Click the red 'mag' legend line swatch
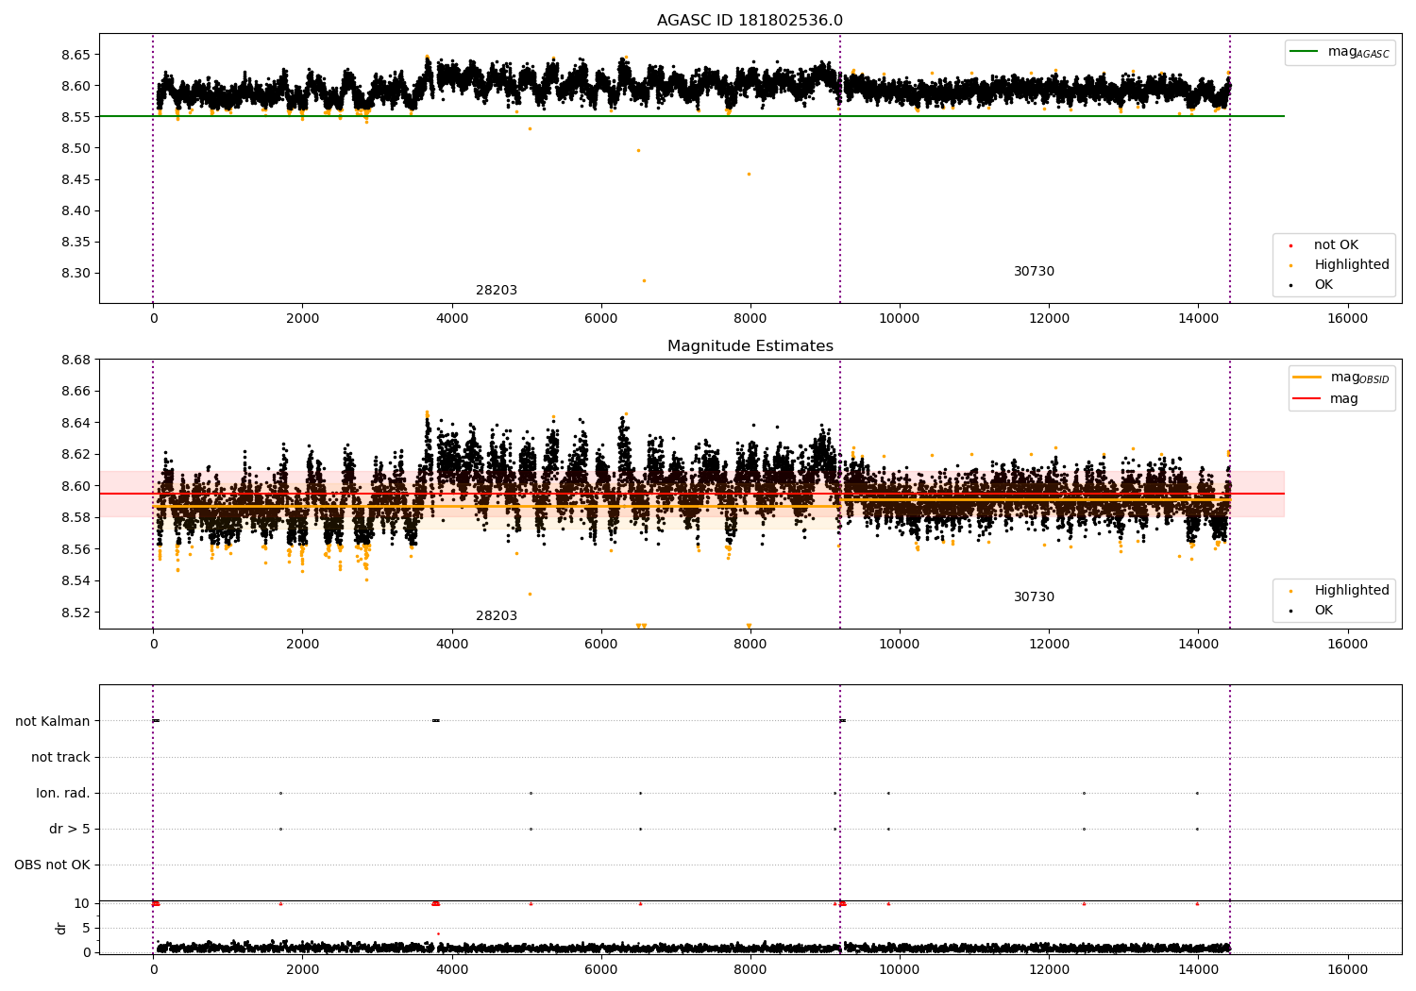 pos(1306,399)
